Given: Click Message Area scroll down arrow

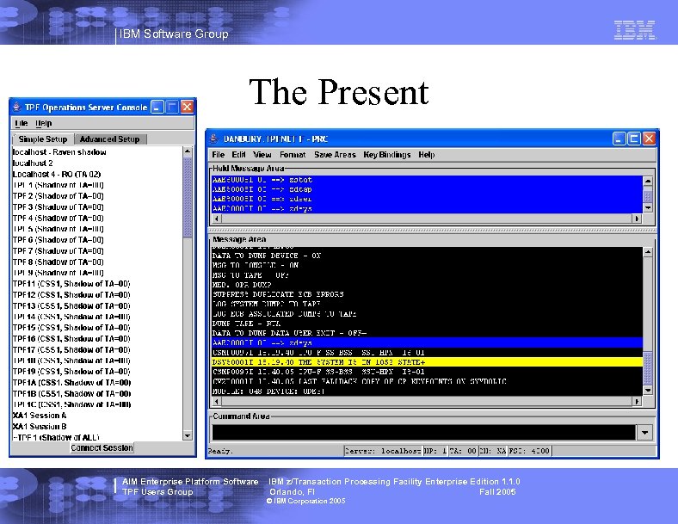Looking at the screenshot, I should coord(647,391).
